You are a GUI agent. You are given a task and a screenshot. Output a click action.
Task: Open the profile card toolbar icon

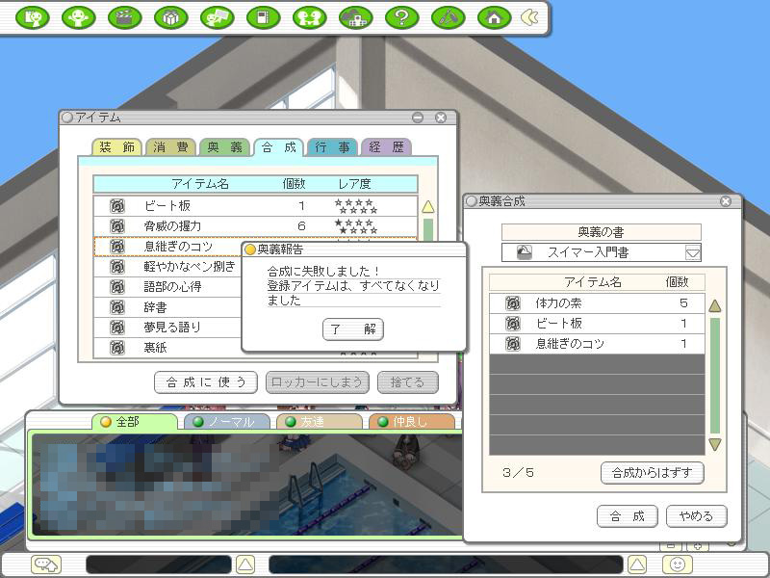coord(33,18)
